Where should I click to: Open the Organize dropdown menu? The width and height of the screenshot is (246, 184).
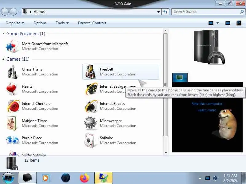[x=15, y=23]
